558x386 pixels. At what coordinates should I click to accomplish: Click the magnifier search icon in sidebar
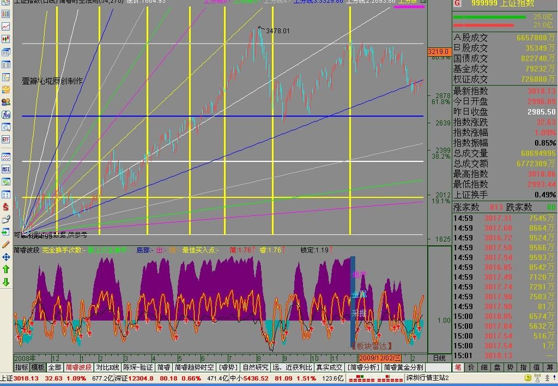[x=5, y=127]
